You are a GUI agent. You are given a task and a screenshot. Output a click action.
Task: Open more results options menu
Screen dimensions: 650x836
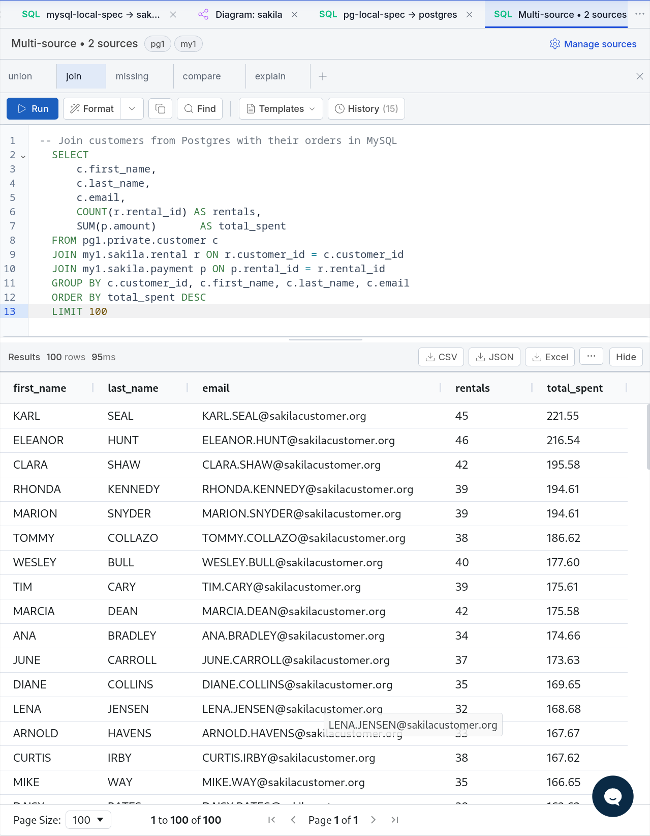tap(591, 357)
